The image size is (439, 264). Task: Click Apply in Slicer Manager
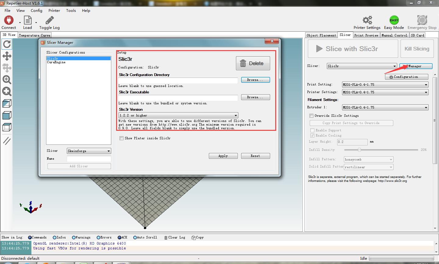click(223, 156)
